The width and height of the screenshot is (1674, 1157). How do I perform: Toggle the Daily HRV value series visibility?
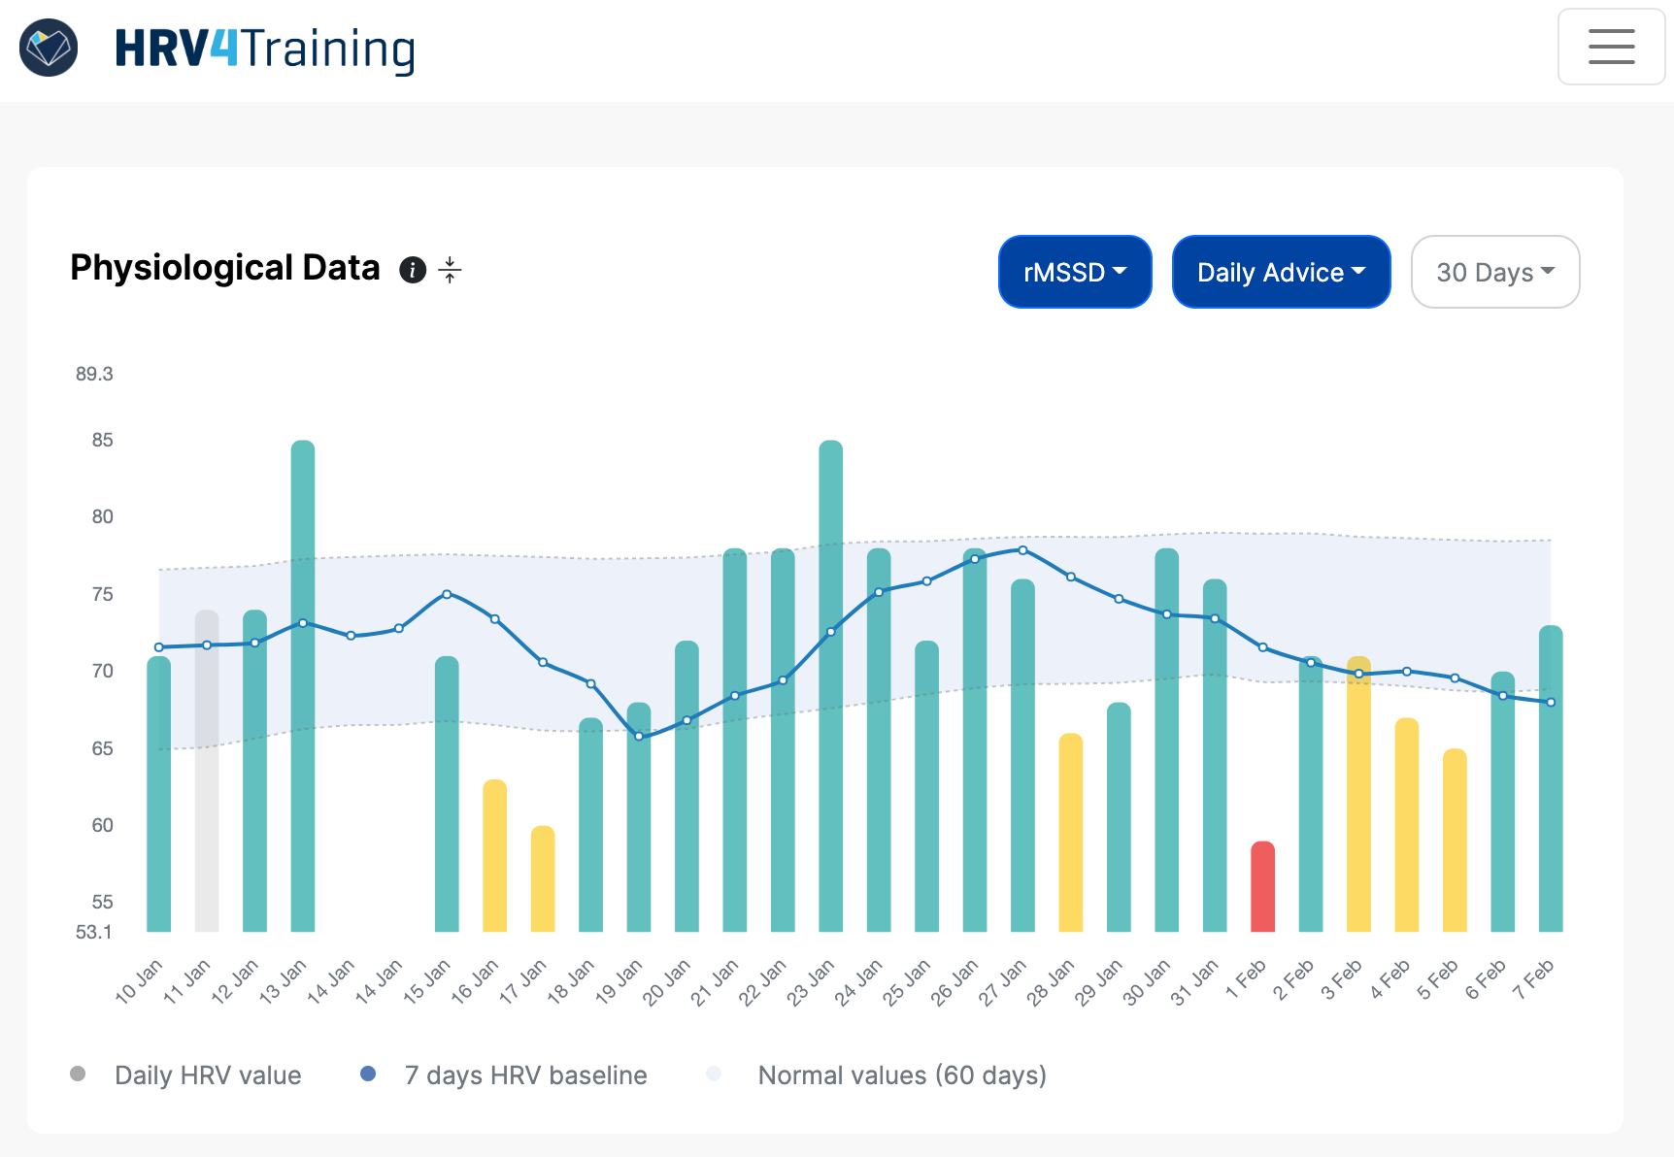point(207,1074)
